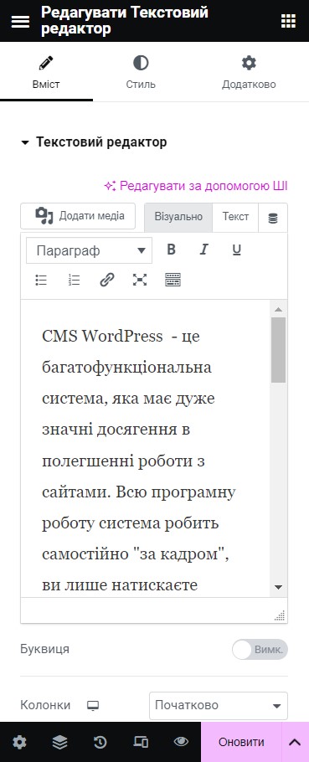Click the editor scrollbar up arrow
The height and width of the screenshot is (762, 309).
(278, 309)
